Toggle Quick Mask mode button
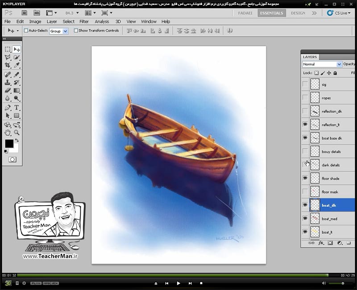 coord(12,159)
